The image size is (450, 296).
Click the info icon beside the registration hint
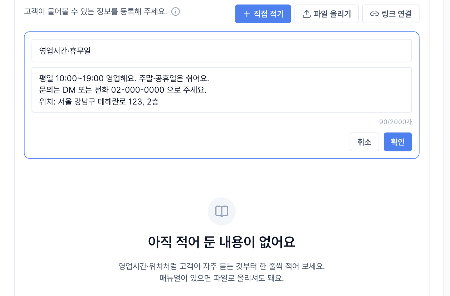coord(175,12)
